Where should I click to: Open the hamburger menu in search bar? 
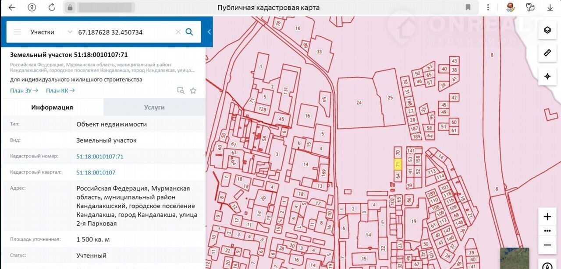click(18, 32)
